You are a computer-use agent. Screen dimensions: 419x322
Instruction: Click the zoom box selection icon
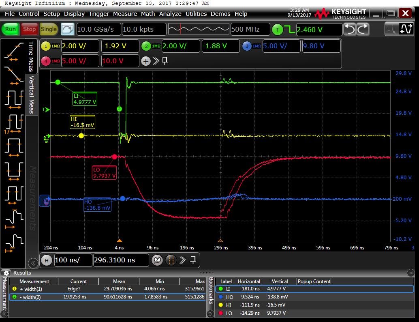tap(391, 29)
